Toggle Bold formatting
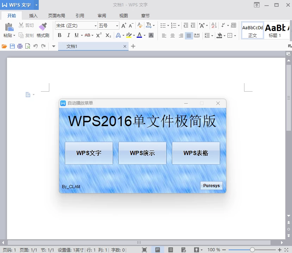This screenshot has height=253, width=292. coord(60,35)
